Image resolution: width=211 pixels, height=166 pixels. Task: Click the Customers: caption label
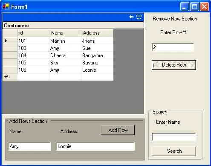pyautogui.click(x=17, y=26)
